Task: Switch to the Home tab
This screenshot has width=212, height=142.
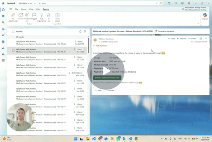Action: coord(24,9)
